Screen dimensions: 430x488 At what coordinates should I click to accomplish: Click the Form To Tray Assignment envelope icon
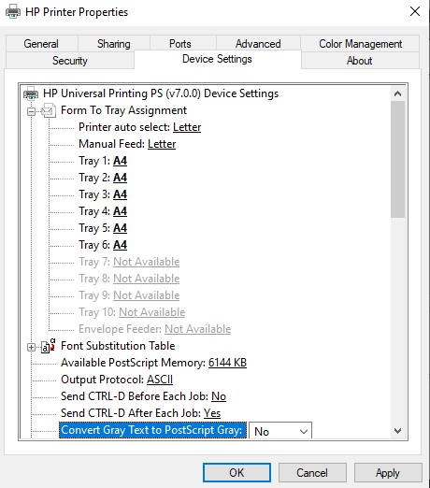click(49, 110)
